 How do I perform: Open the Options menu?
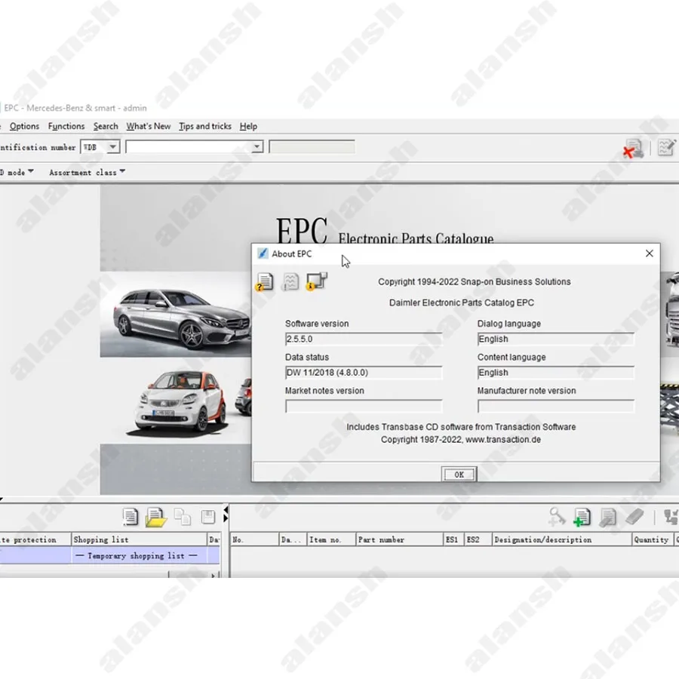24,126
